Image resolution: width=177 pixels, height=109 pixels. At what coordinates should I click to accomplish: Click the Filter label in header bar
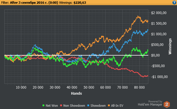click(5, 3)
